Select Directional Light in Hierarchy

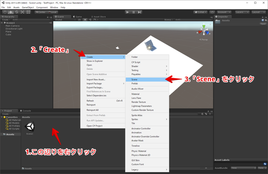[14, 29]
